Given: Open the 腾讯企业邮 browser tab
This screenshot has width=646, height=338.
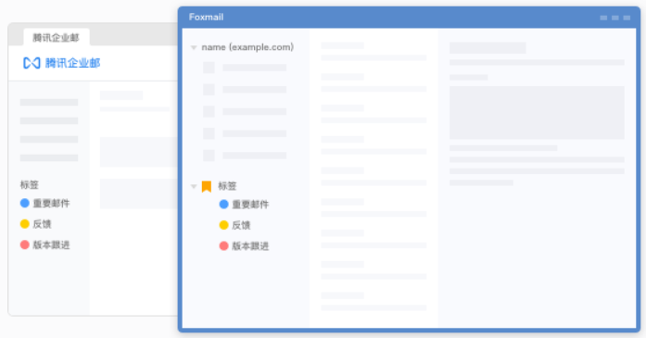Looking at the screenshot, I should click(x=57, y=37).
